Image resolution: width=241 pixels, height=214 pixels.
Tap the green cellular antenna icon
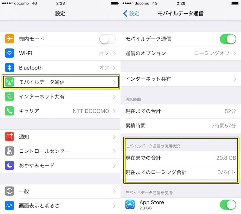pos(9,82)
